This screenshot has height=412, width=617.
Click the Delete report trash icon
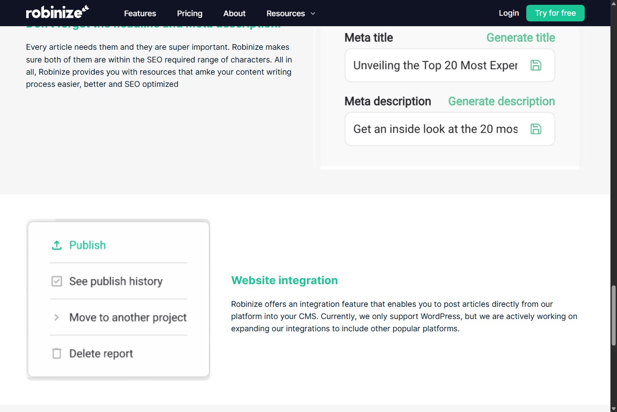57,353
